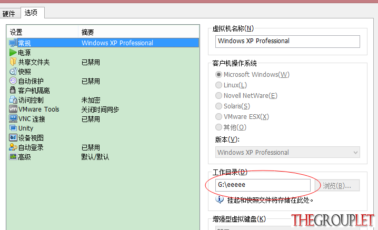Select the 设备视图 settings row

pyautogui.click(x=104, y=138)
